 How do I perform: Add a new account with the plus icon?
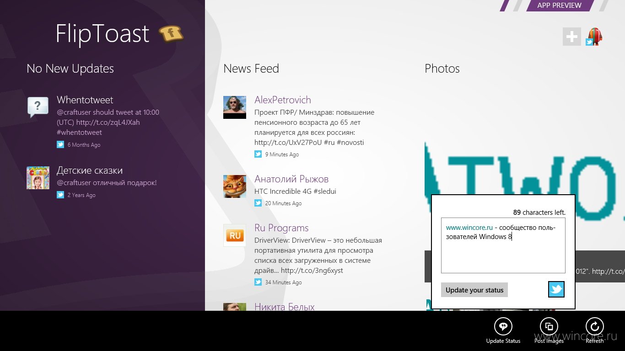(x=571, y=37)
